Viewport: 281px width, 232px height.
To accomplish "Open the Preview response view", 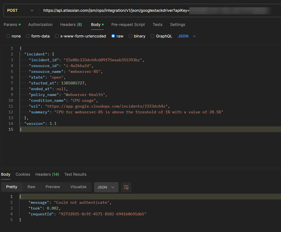I will click(53, 187).
